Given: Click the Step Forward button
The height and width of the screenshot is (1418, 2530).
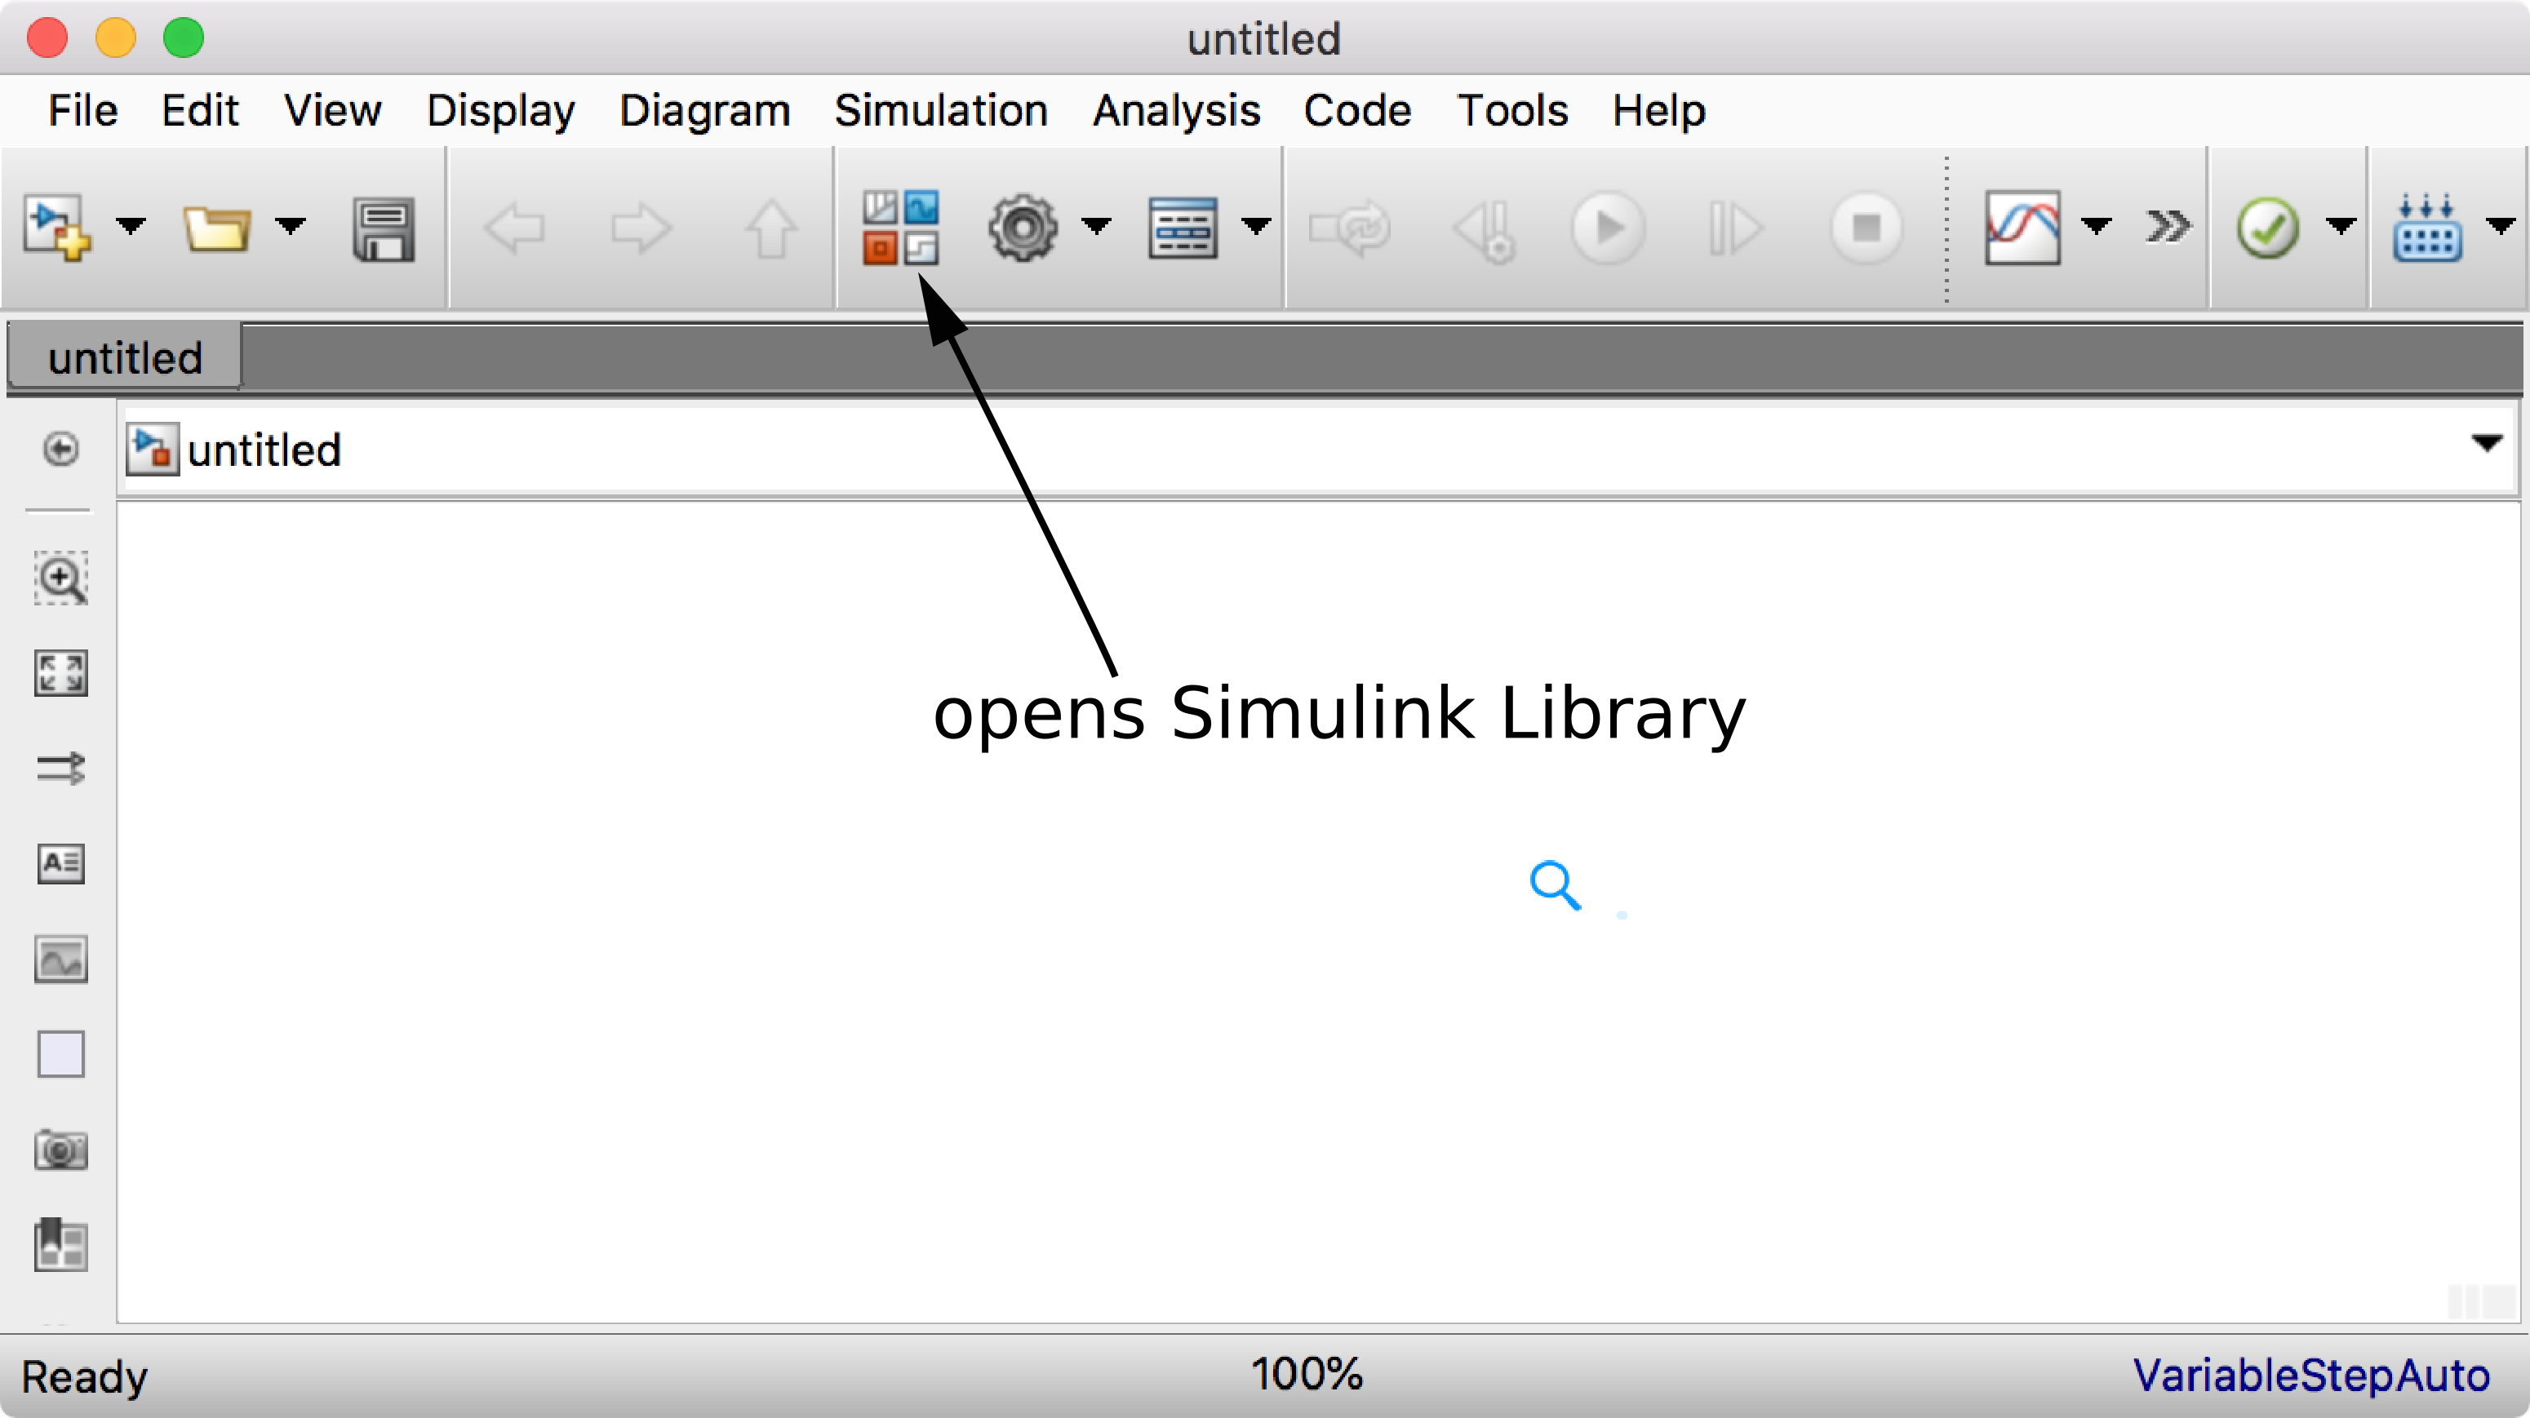Looking at the screenshot, I should pos(1735,228).
